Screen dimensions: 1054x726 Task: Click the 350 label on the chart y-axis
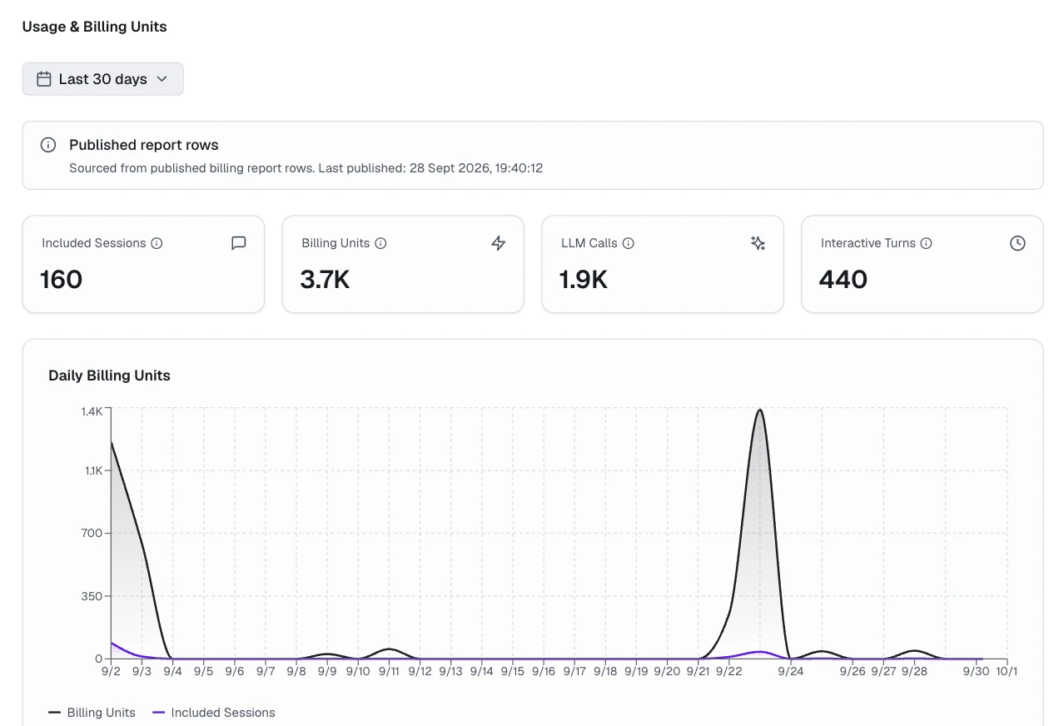tap(92, 596)
